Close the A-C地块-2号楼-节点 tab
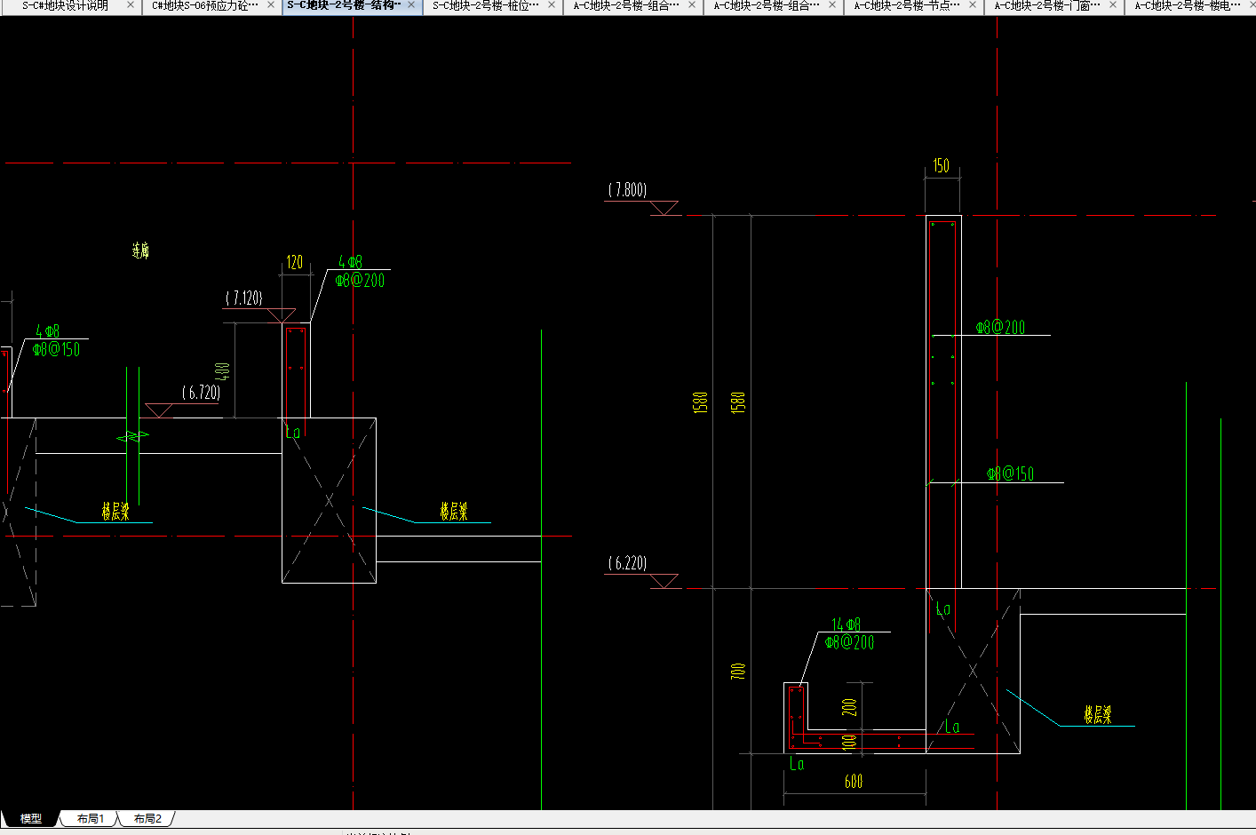 (973, 5)
